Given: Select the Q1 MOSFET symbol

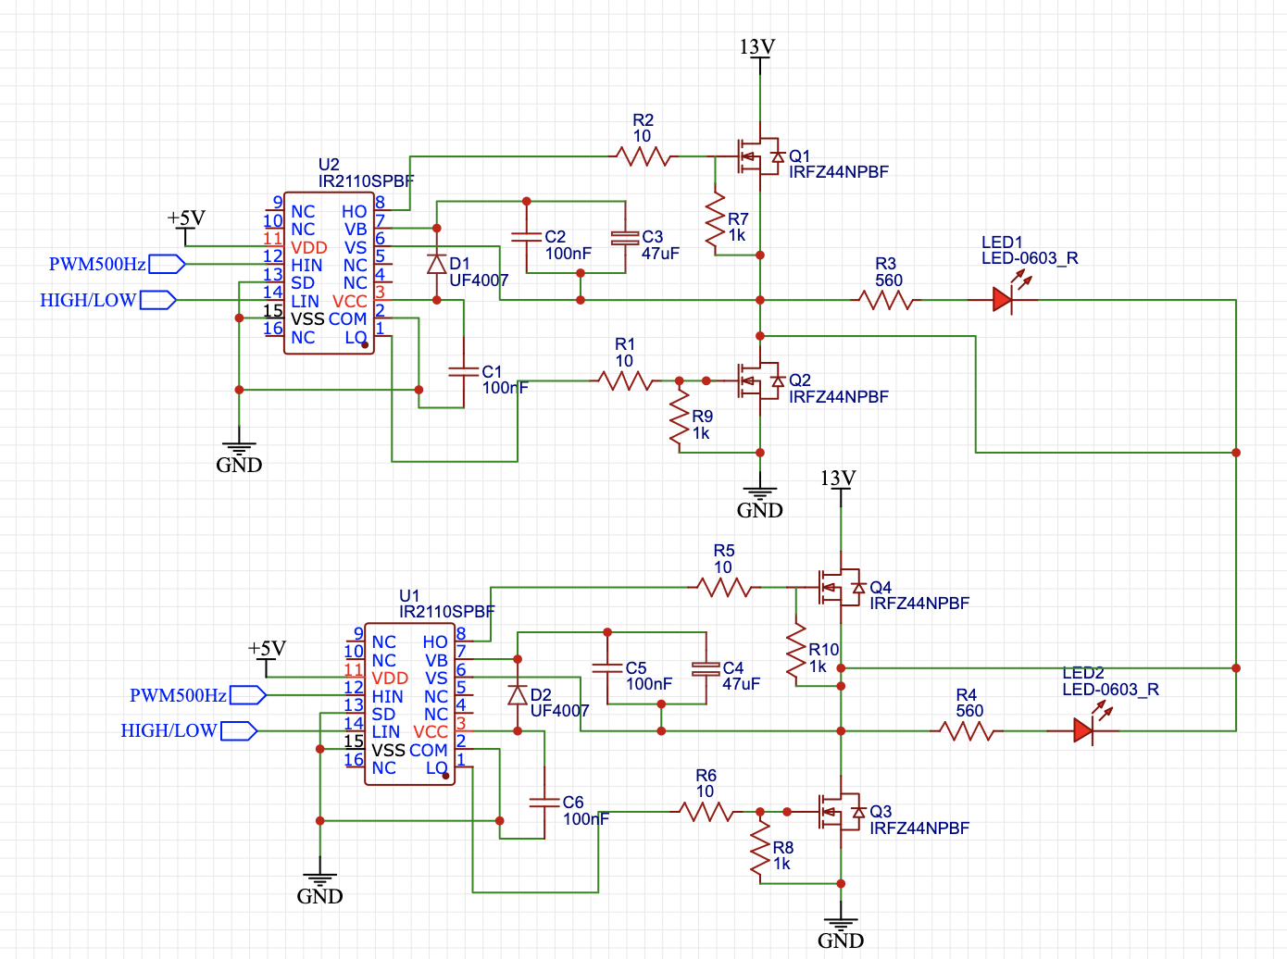Looking at the screenshot, I should (x=761, y=156).
